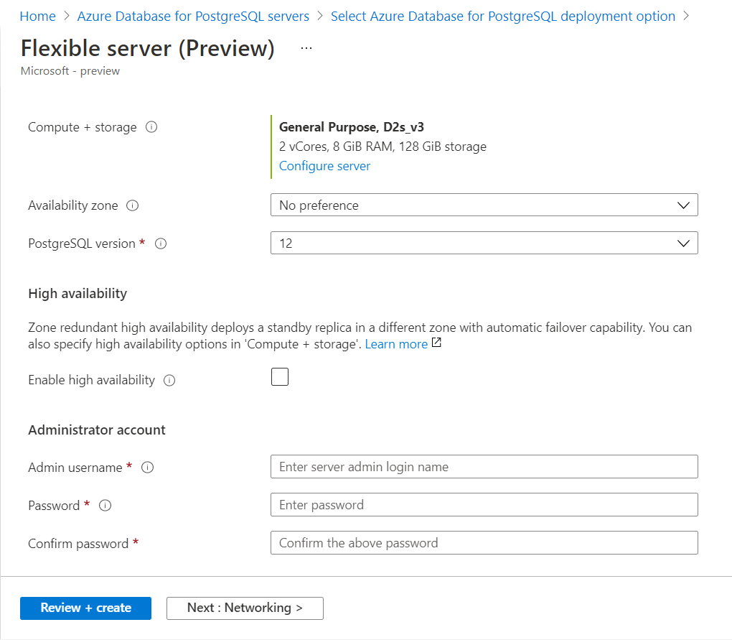This screenshot has width=732, height=640.
Task: Enable the high availability checkbox
Action: 280,377
